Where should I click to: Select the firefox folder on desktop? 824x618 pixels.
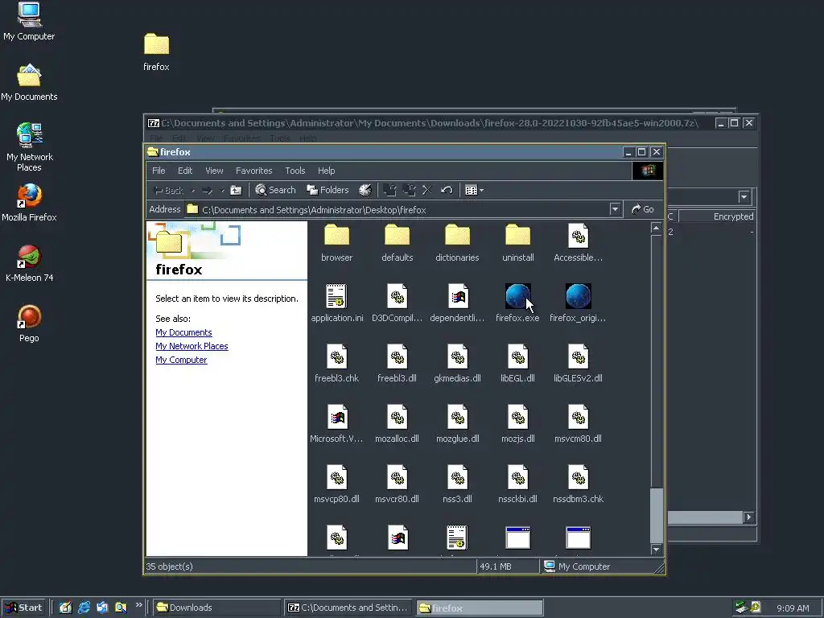point(156,52)
